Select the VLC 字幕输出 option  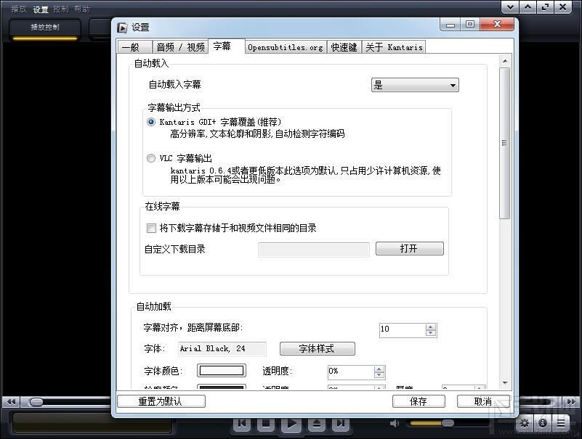coord(151,157)
